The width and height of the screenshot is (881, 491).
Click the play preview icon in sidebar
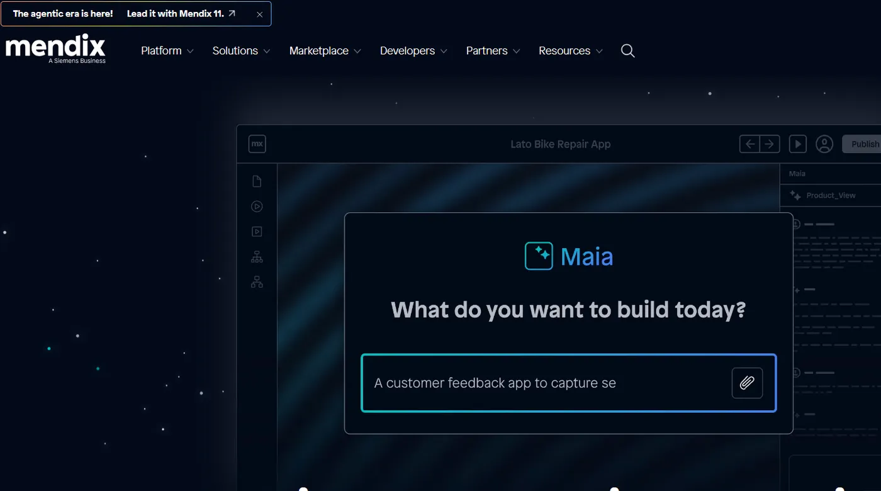(x=257, y=231)
